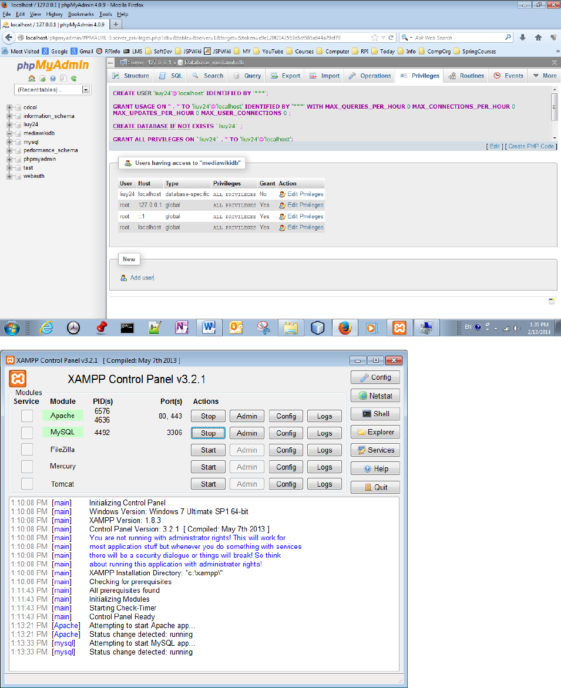The height and width of the screenshot is (688, 561).
Task: Toggle the MySQL service checkbox
Action: pos(27,433)
